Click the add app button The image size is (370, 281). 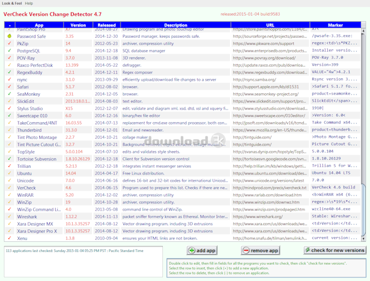point(202,250)
